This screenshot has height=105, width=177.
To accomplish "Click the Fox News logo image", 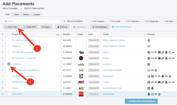I will (81, 76).
